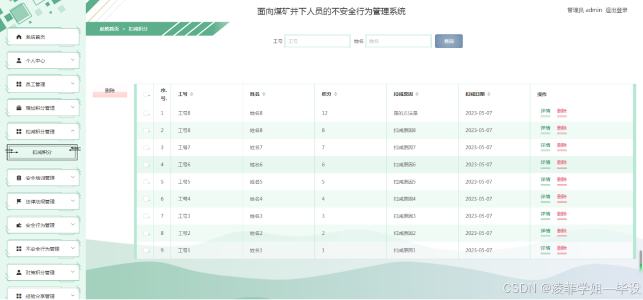Click the person icon for 对策积分管理
The height and width of the screenshot is (300, 643).
19,273
